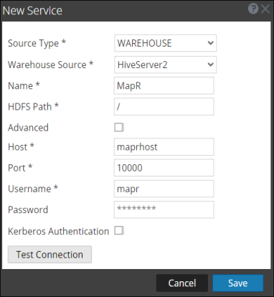Click the Warehouse Source label
This screenshot has height=297, width=274.
click(51, 65)
